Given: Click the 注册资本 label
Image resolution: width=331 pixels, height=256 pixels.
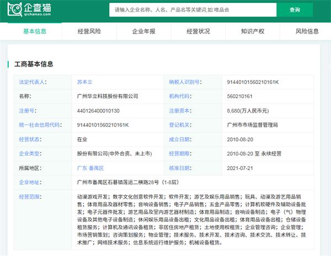Looking at the screenshot, I should tap(179, 110).
